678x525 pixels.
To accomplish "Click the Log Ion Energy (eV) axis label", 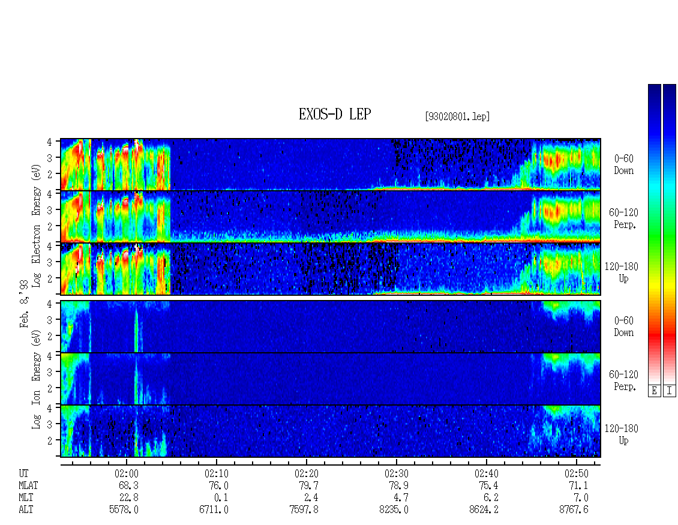I will coord(37,379).
